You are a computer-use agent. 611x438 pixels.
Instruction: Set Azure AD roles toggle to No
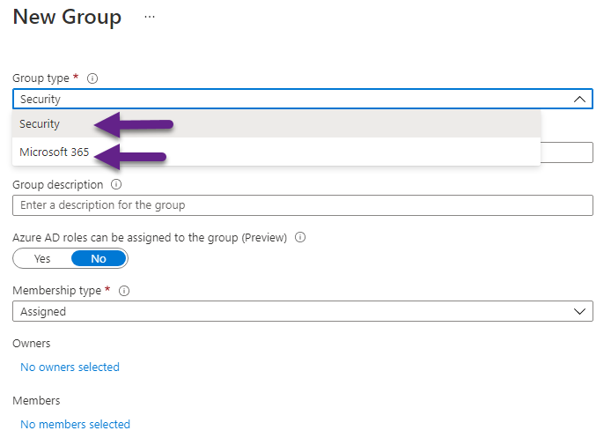pyautogui.click(x=98, y=259)
